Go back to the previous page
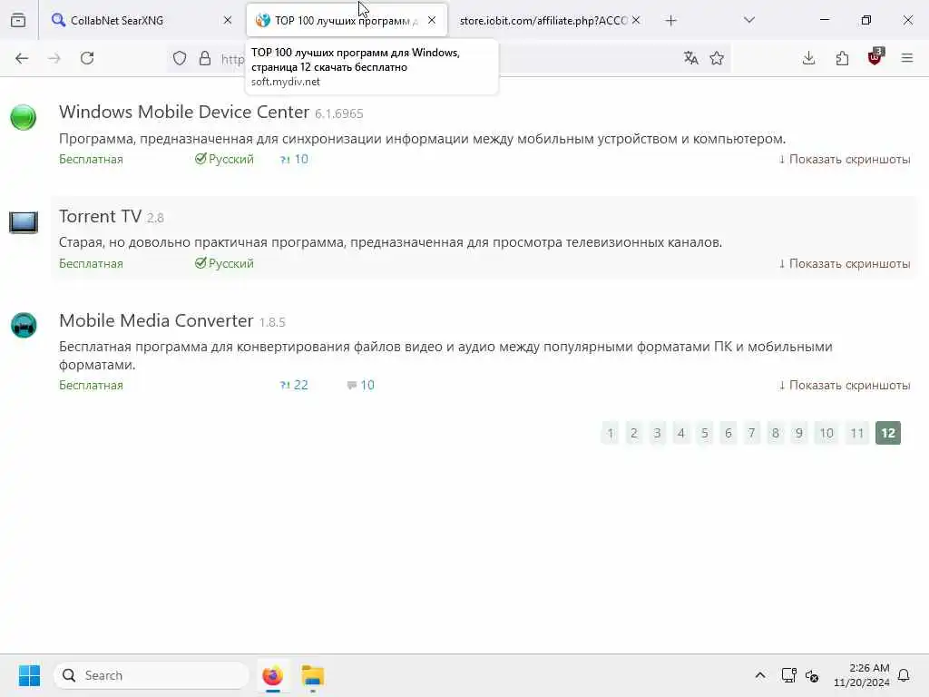Viewport: 929px width, 697px height. tap(22, 58)
